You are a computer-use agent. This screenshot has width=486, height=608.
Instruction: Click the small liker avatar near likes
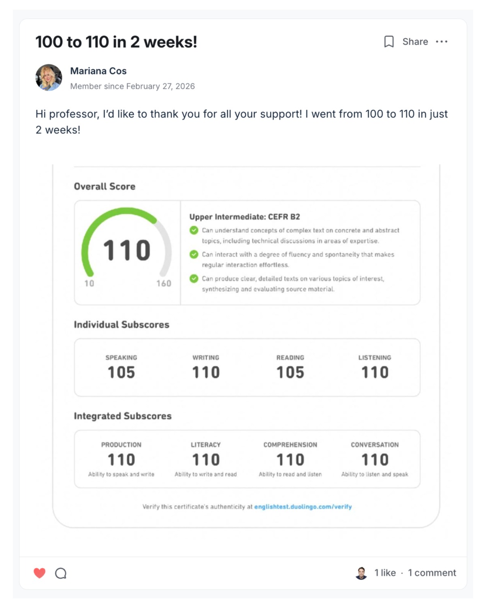click(361, 573)
